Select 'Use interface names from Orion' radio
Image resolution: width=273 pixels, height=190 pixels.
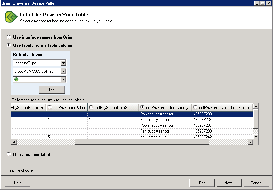point(9,37)
